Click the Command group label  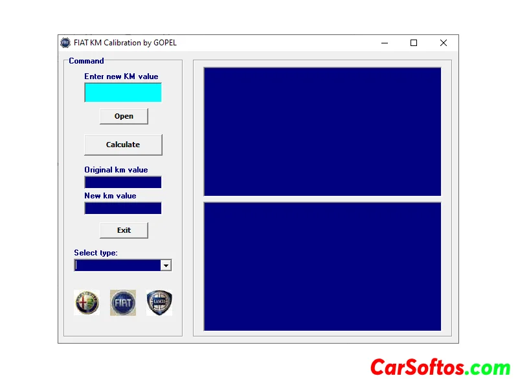point(86,61)
